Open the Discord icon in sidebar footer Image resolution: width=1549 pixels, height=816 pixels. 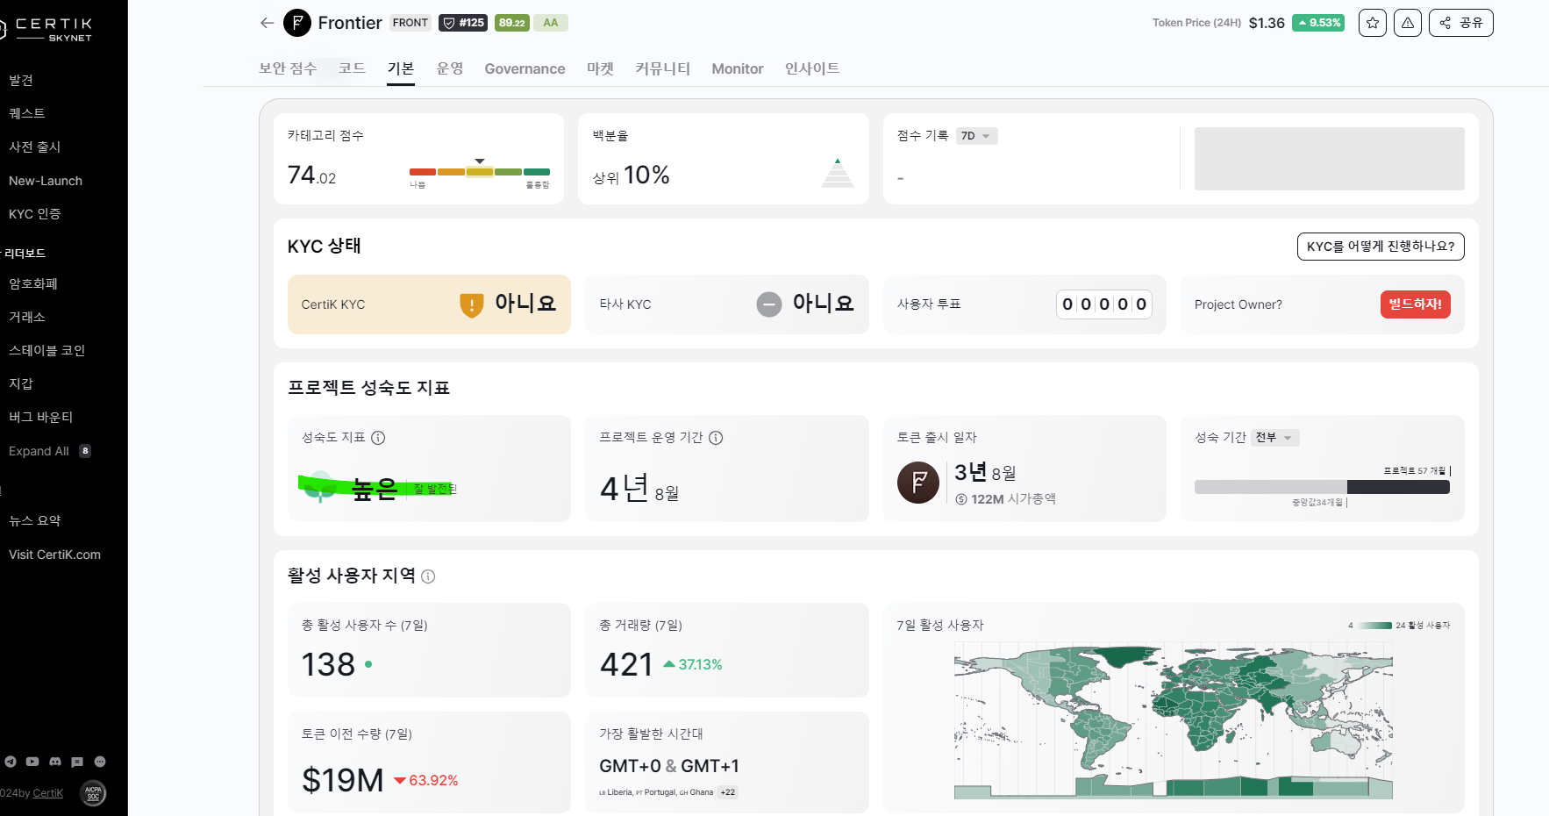[55, 762]
